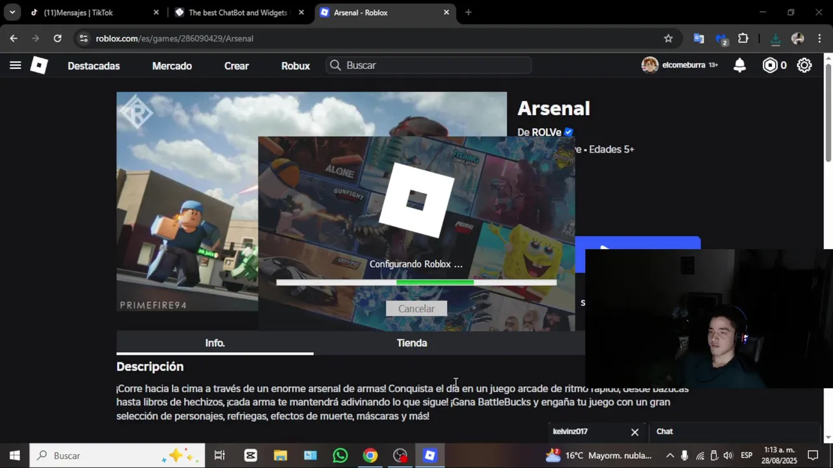
Task: Open the Malwarebytes extension with badge 2
Action: (721, 39)
